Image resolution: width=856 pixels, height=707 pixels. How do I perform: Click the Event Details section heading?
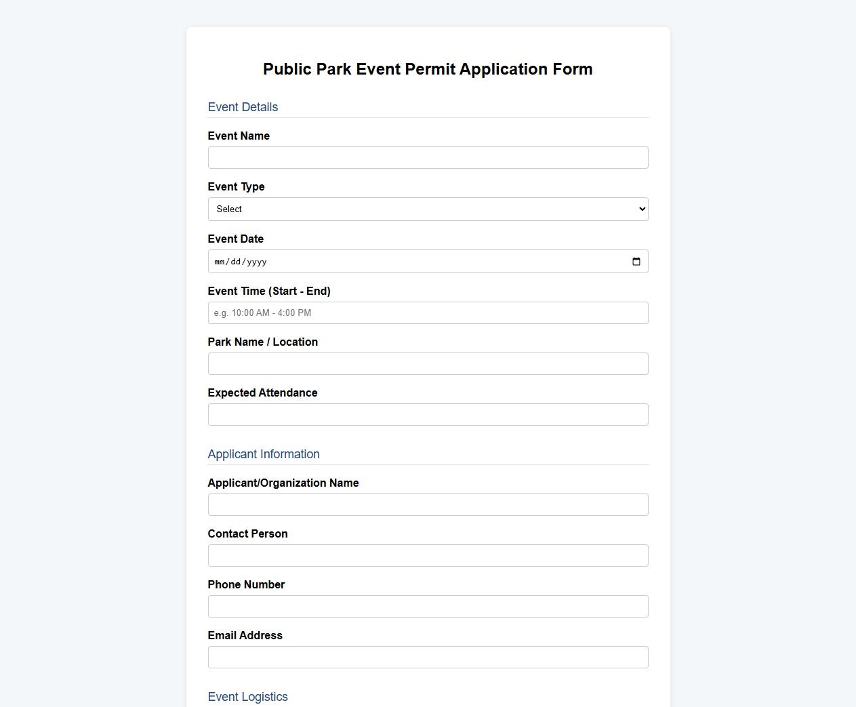pyautogui.click(x=243, y=106)
